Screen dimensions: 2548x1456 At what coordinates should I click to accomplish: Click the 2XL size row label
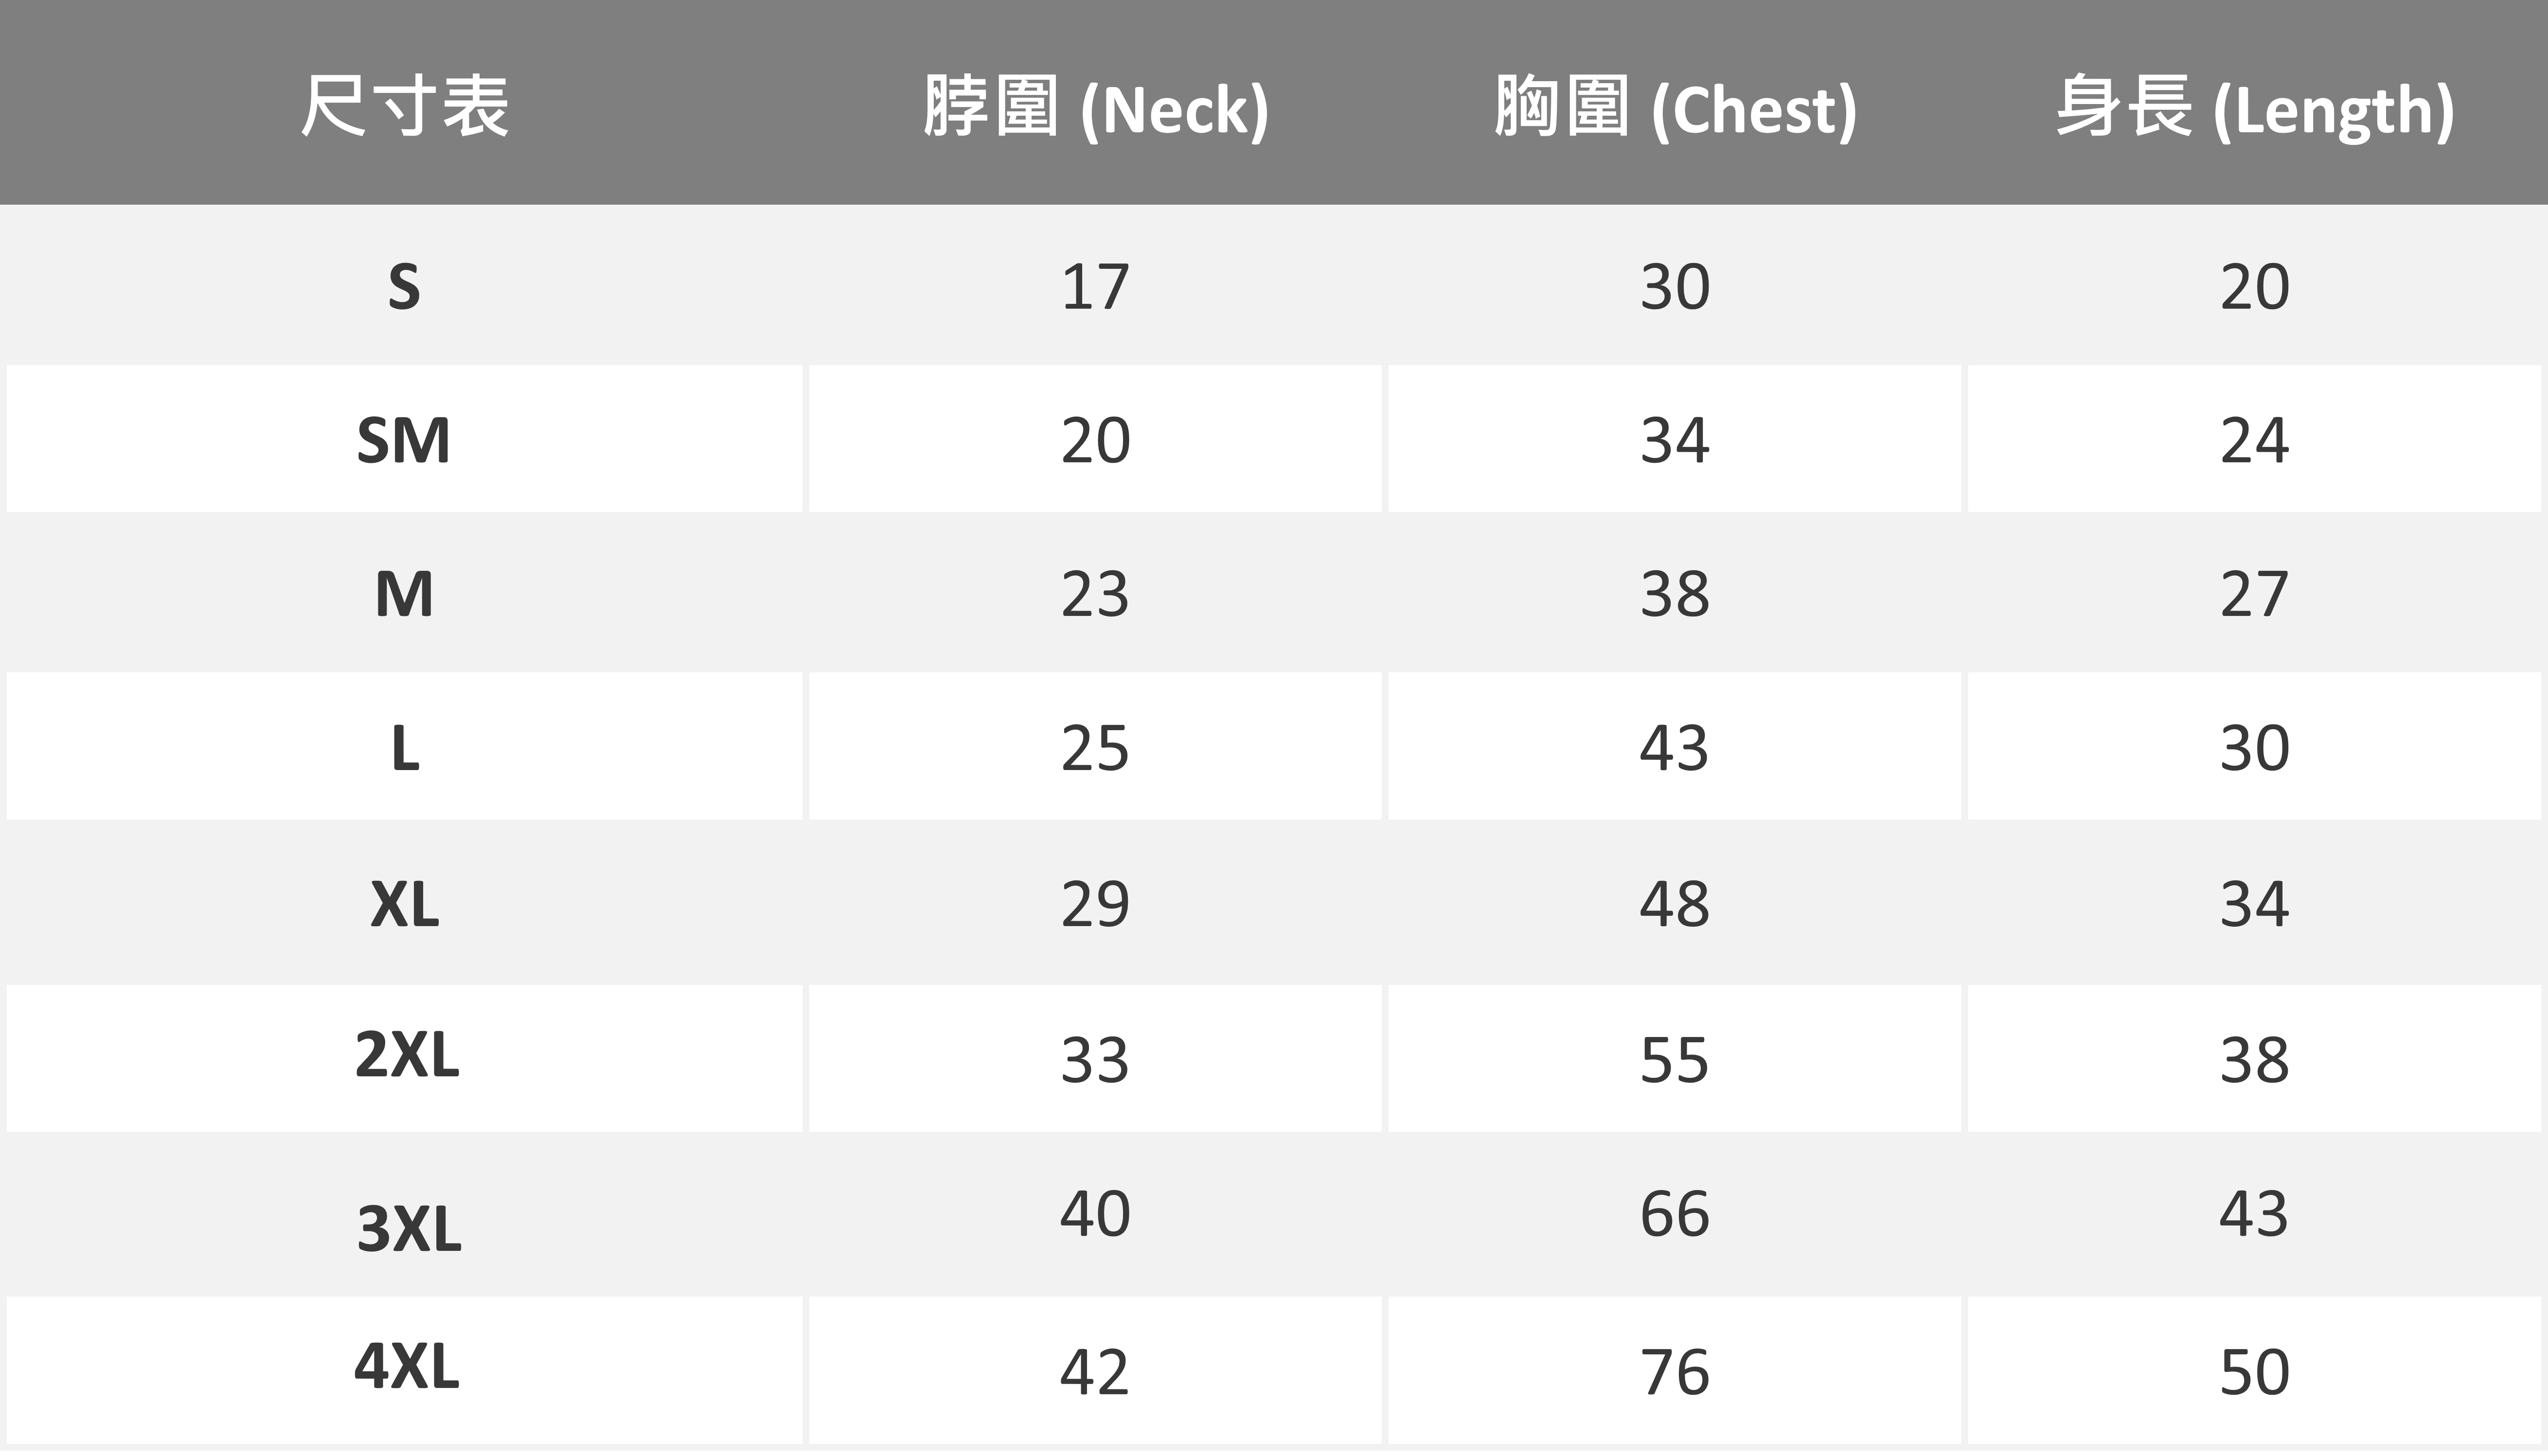(x=406, y=1055)
